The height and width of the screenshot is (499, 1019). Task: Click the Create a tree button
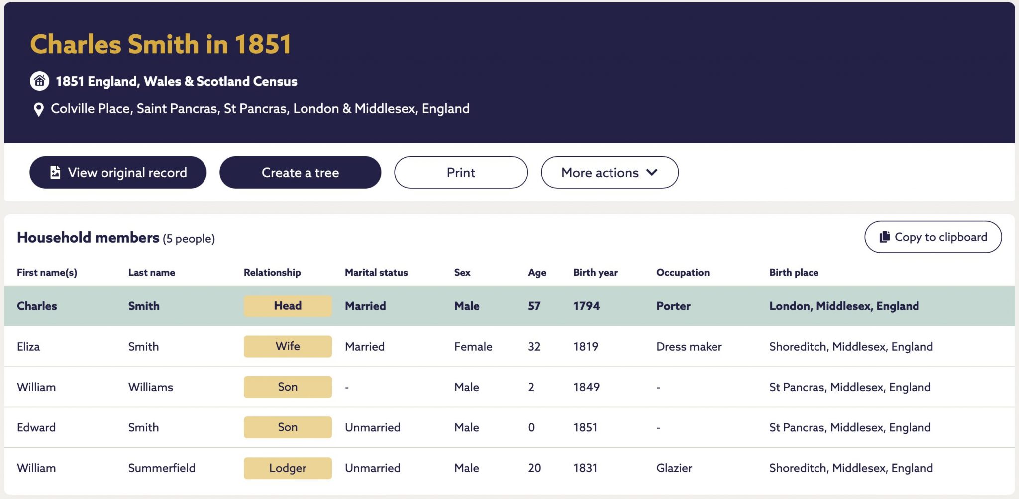pyautogui.click(x=300, y=172)
